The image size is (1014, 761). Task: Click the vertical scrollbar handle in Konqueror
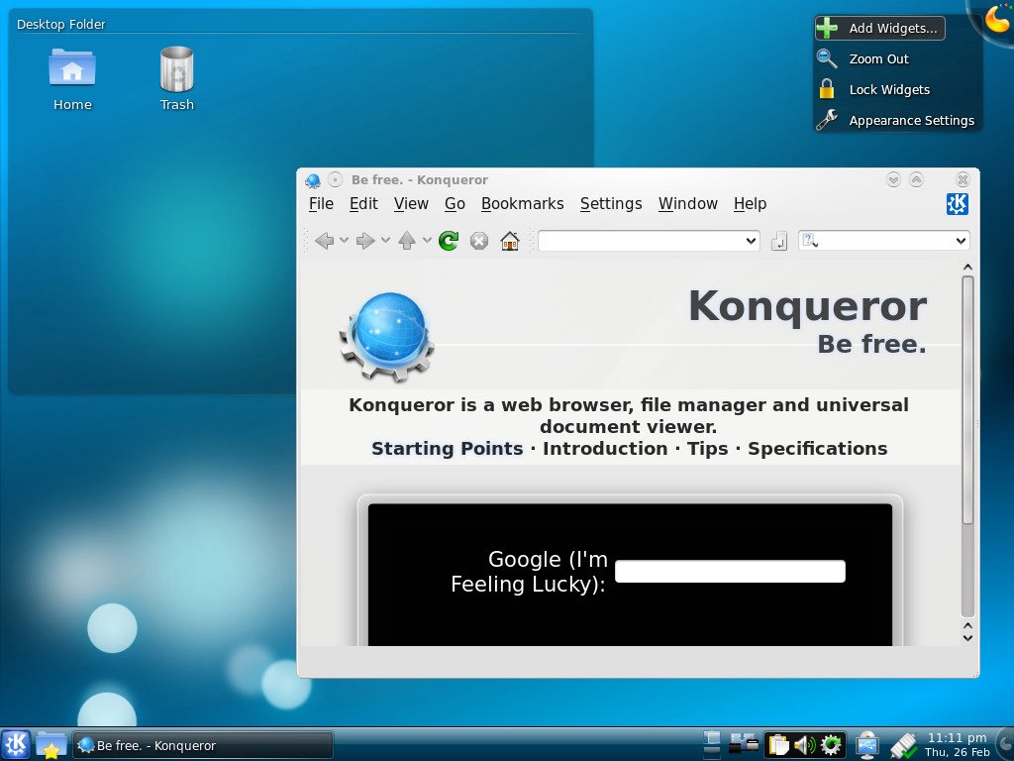[x=967, y=400]
